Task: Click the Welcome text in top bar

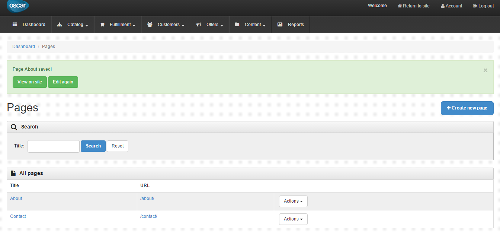Action: pyautogui.click(x=377, y=6)
